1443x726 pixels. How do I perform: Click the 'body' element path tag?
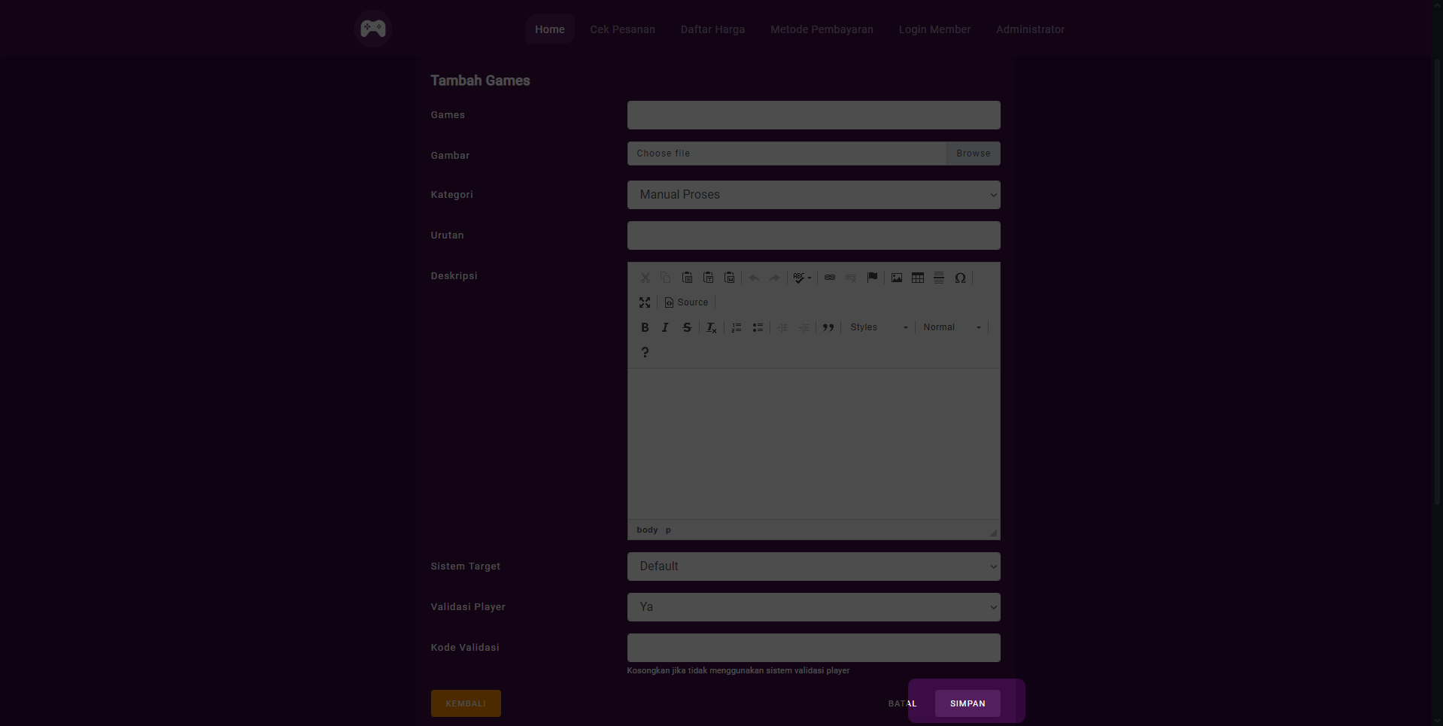pyautogui.click(x=647, y=530)
